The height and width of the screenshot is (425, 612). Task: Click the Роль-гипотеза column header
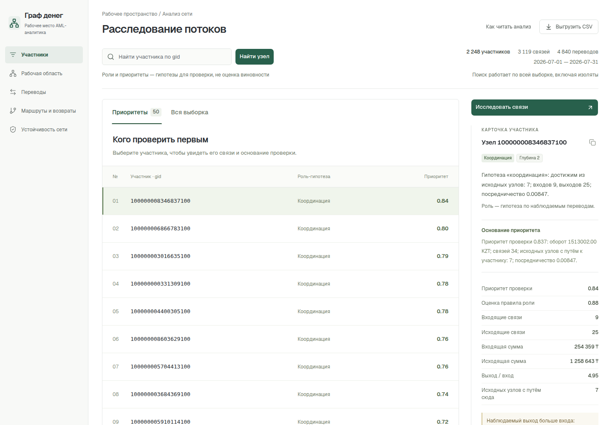(314, 177)
